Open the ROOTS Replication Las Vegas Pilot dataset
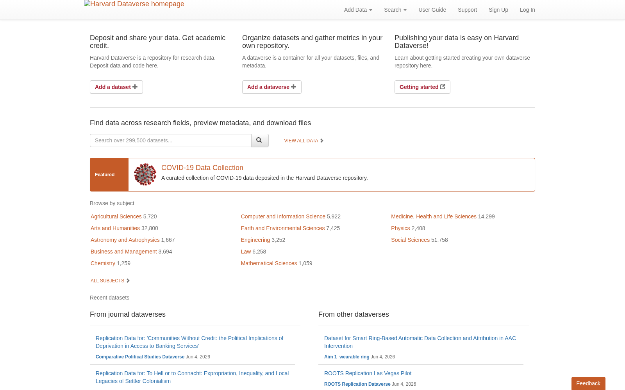 pos(368,373)
